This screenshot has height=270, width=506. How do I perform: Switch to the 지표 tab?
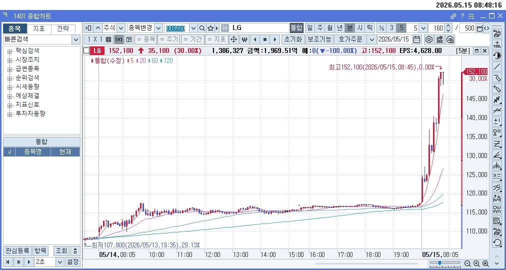[x=38, y=28]
